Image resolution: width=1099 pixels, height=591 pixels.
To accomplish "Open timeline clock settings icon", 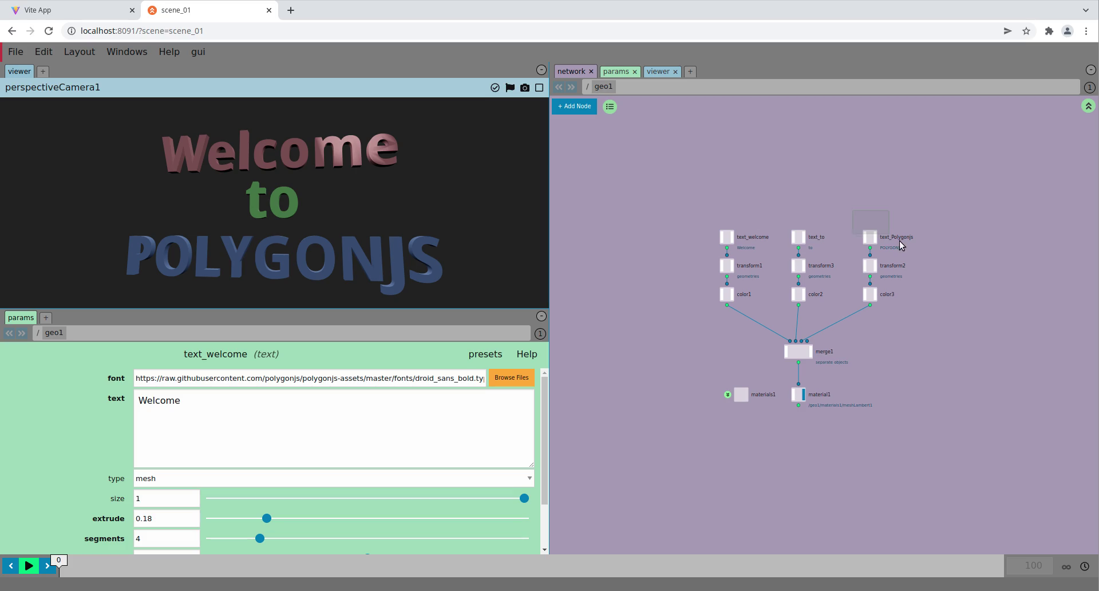I will click(x=1085, y=567).
